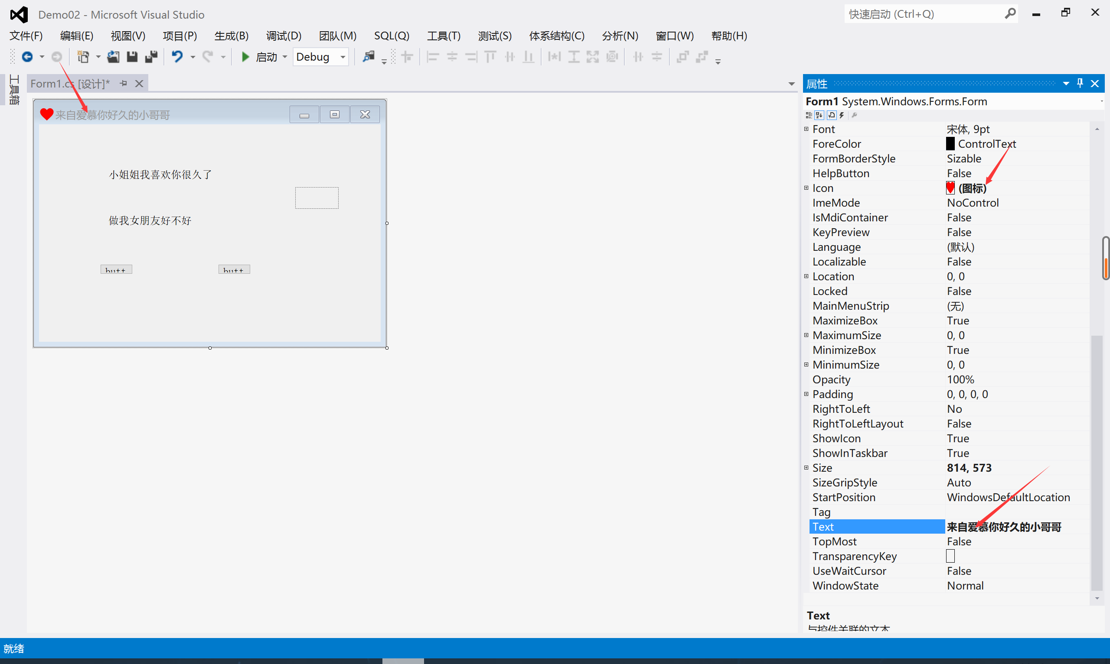Open the 文件(F) menu
1110x664 pixels.
click(x=26, y=36)
